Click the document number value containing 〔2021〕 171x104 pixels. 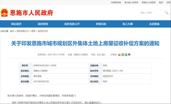tap(113, 71)
